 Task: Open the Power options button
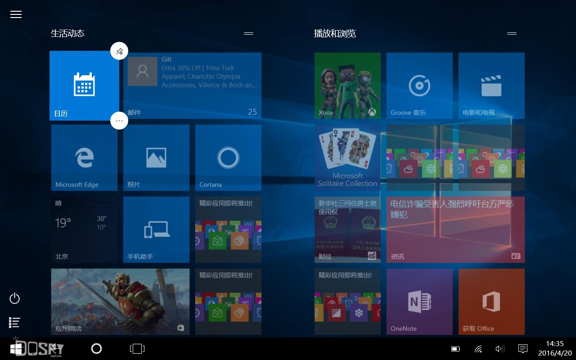[x=15, y=298]
